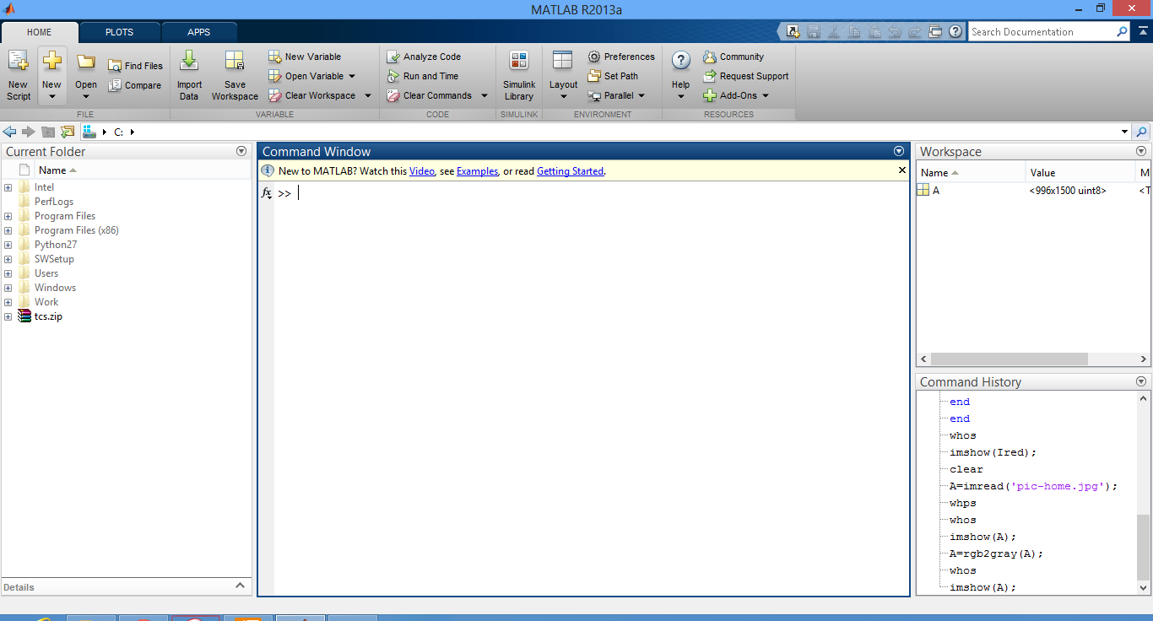Open Set Path dialog
Viewport: 1153px width, 621px height.
[613, 76]
